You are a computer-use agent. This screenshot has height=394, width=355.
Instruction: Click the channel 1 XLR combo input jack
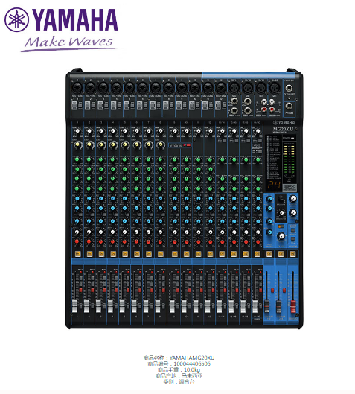click(x=77, y=88)
